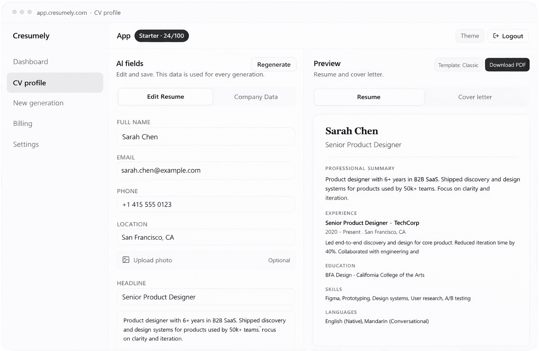Click the Starter 24/100 plan badge
Screen dimensions: 539x351
point(161,36)
